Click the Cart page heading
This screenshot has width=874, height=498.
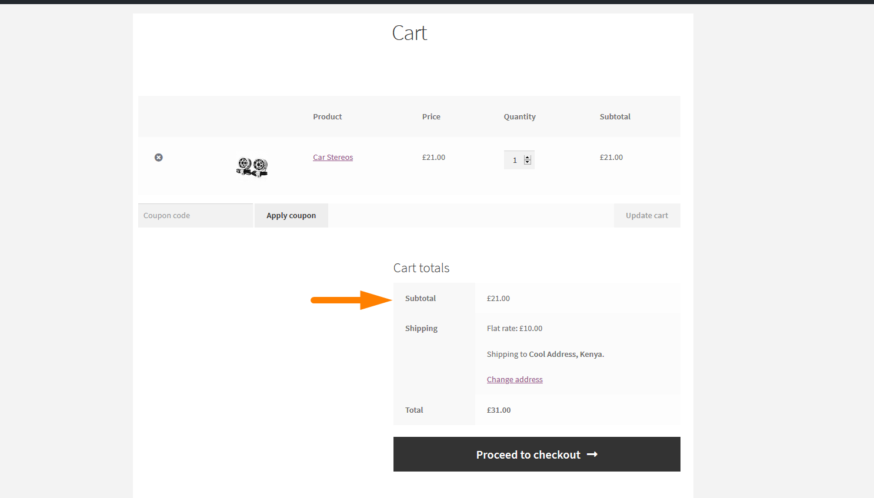(x=409, y=33)
